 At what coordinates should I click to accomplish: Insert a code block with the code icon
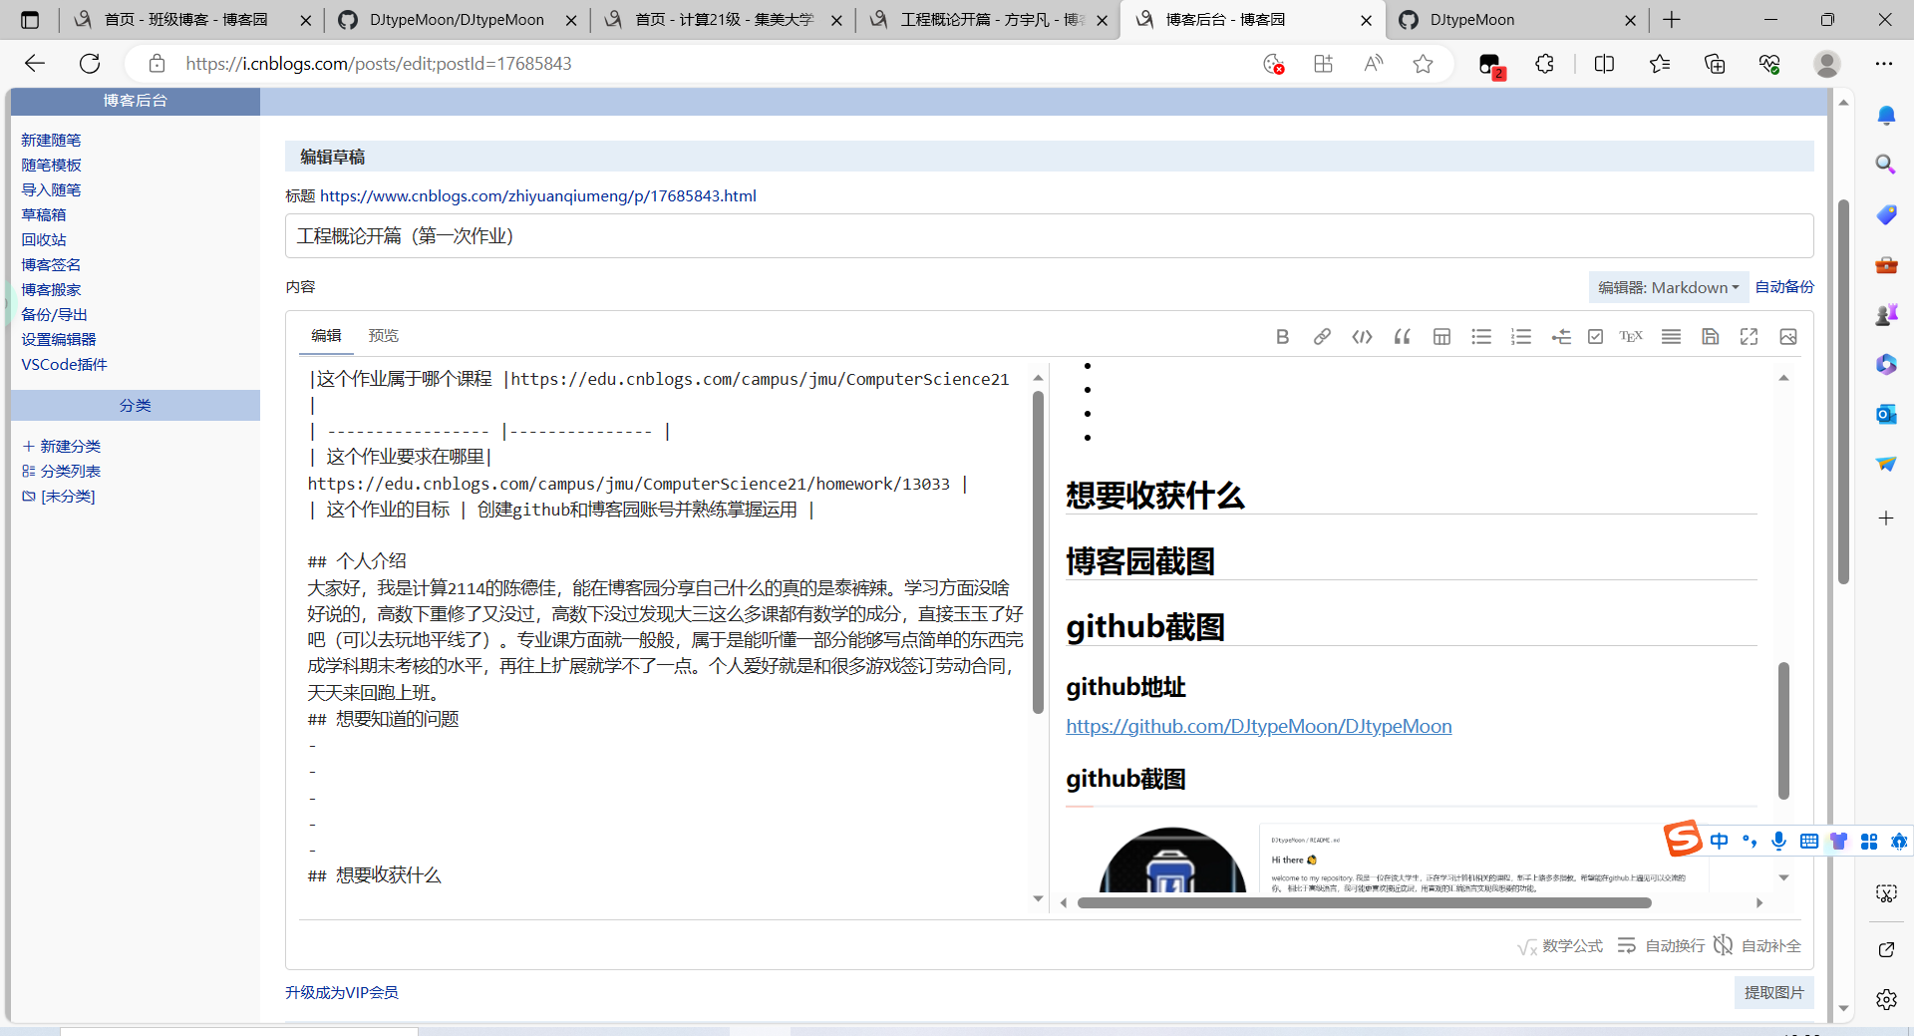[x=1362, y=337]
